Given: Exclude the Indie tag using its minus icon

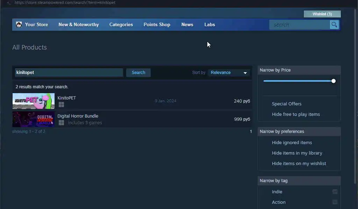Looking at the screenshot, I should pos(335,192).
